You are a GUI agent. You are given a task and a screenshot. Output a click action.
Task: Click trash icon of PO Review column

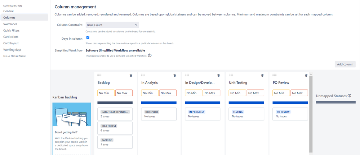point(306,76)
